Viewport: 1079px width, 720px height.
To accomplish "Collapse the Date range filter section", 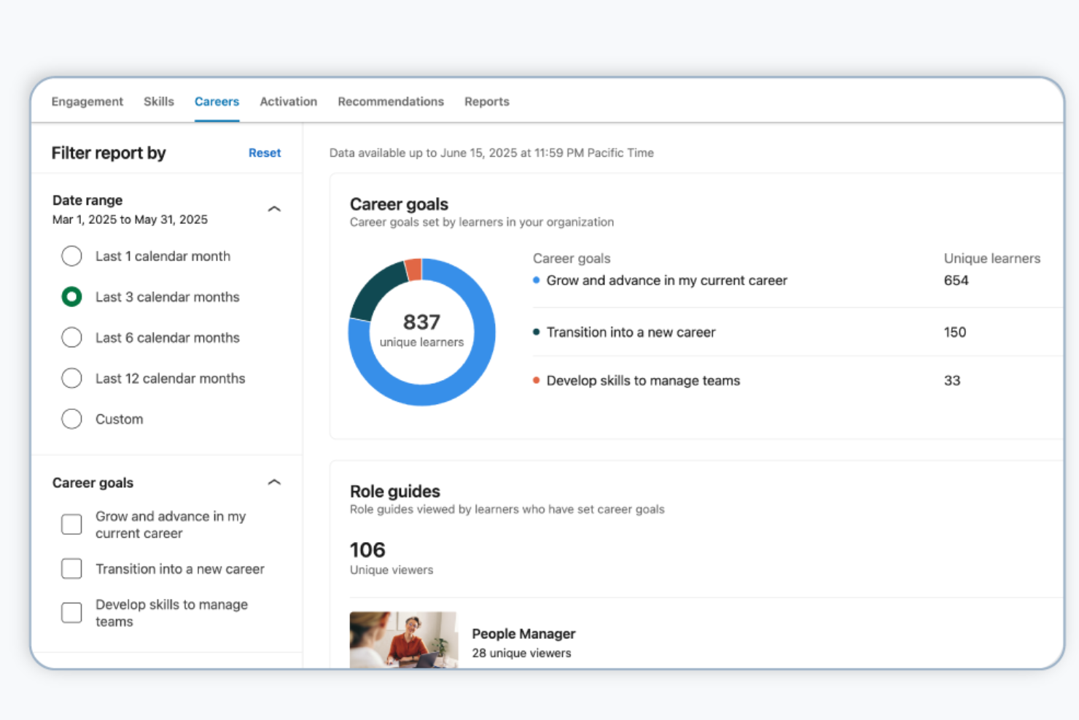I will pyautogui.click(x=274, y=208).
